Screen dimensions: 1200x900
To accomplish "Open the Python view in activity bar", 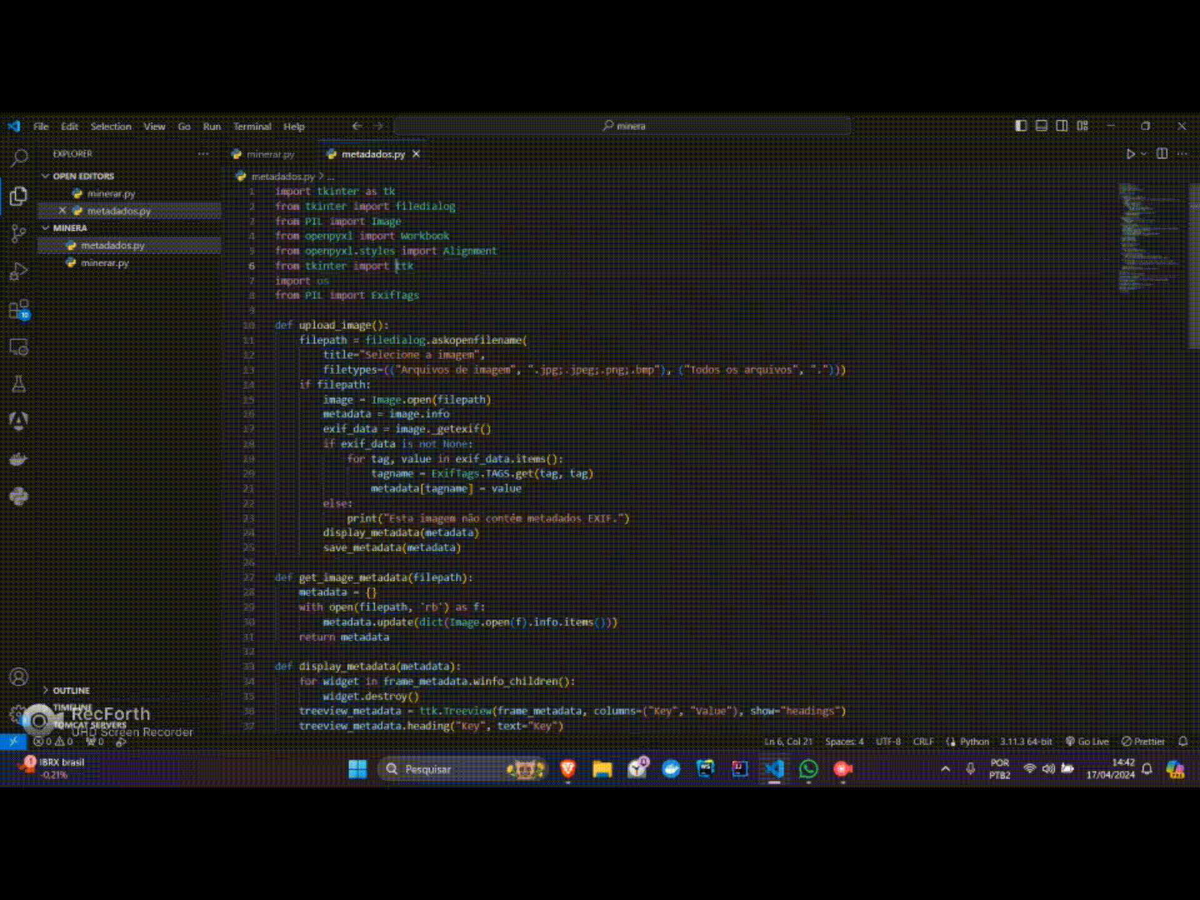I will (19, 497).
